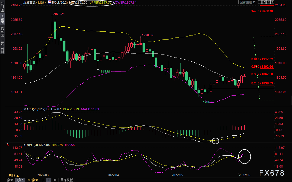Select the 指标 bottom tab

click(10, 180)
